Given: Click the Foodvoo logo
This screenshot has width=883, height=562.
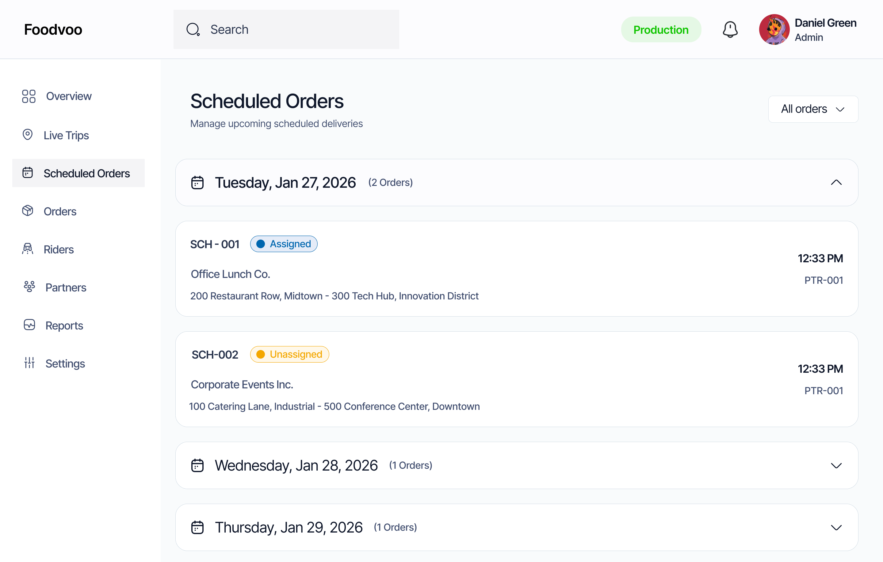Looking at the screenshot, I should [x=53, y=29].
